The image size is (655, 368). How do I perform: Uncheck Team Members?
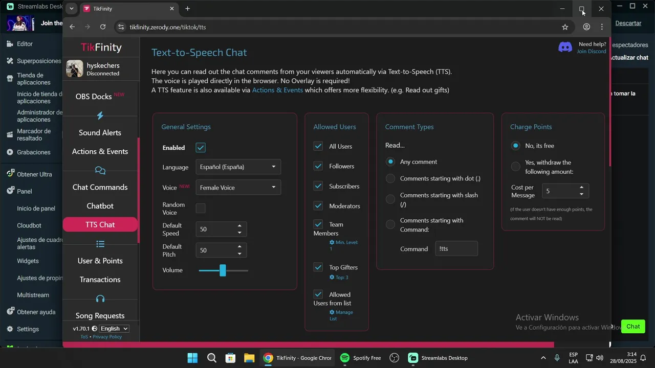[318, 224]
